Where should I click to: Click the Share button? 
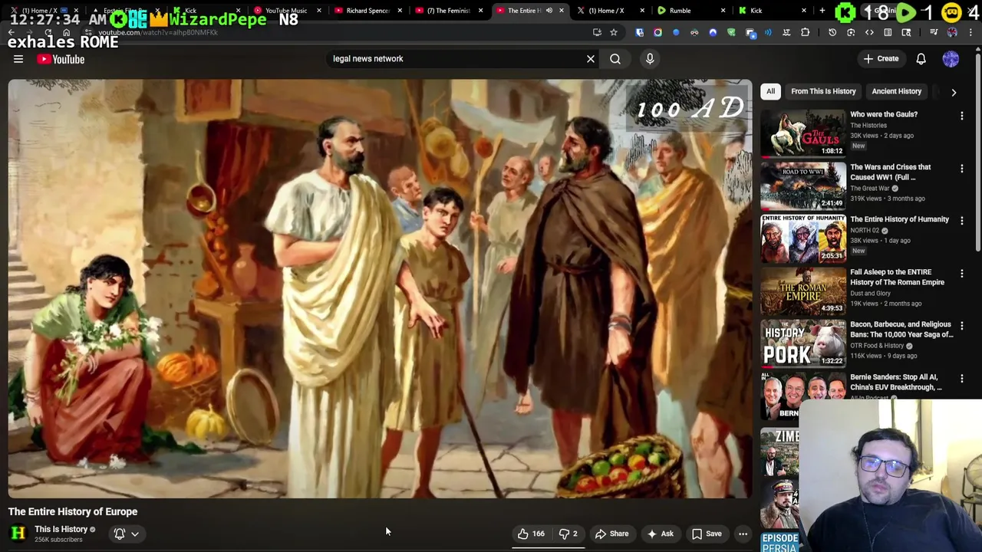pyautogui.click(x=611, y=534)
